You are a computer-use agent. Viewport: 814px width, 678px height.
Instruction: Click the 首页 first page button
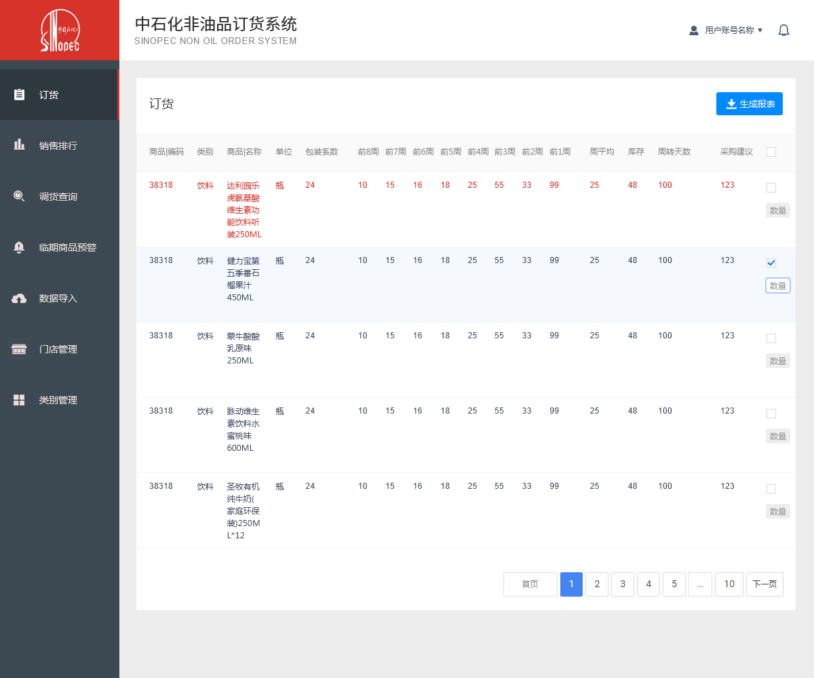point(530,584)
